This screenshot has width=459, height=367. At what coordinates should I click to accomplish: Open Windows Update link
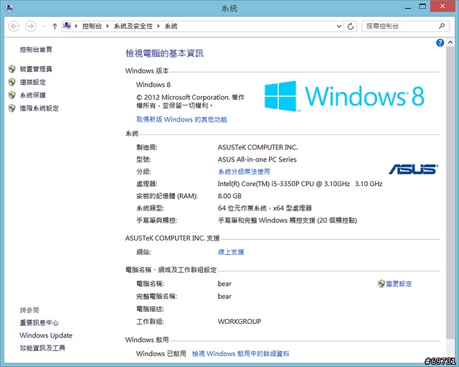[x=46, y=335]
